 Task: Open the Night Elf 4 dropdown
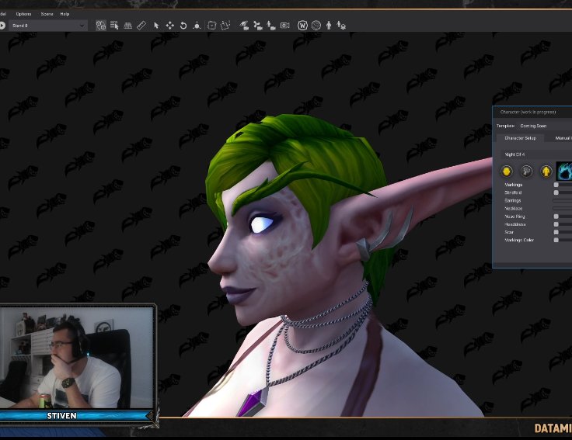536,154
